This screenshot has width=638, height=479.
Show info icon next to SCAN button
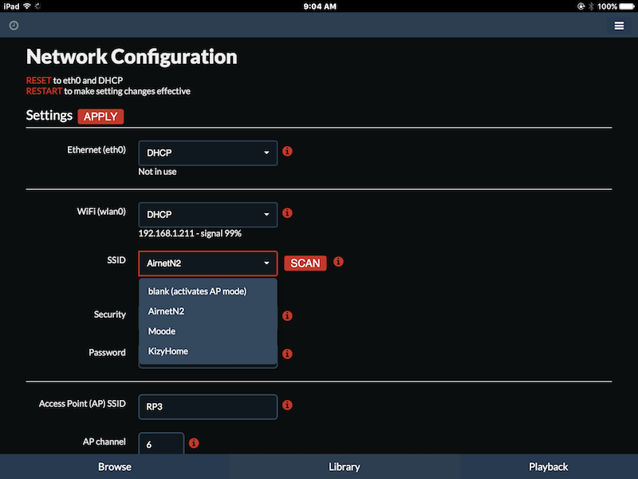[x=338, y=262]
